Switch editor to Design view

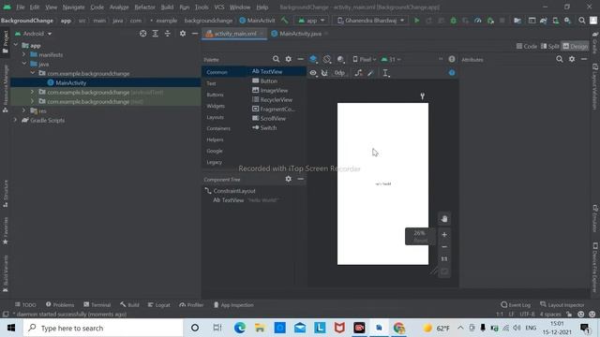click(x=575, y=46)
